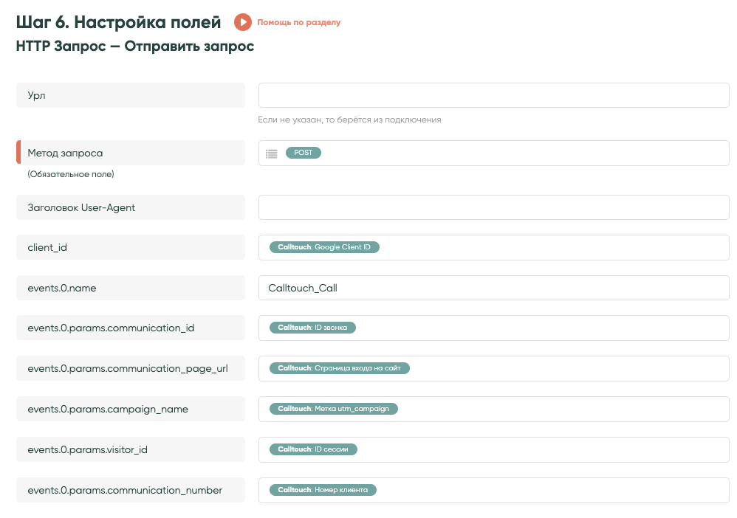Click the Calltouch ID сессии tag
Viewport: 737px width, 518px height.
point(313,449)
